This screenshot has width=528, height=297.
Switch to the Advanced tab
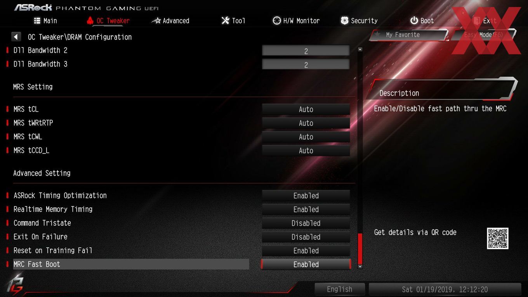[x=170, y=21]
